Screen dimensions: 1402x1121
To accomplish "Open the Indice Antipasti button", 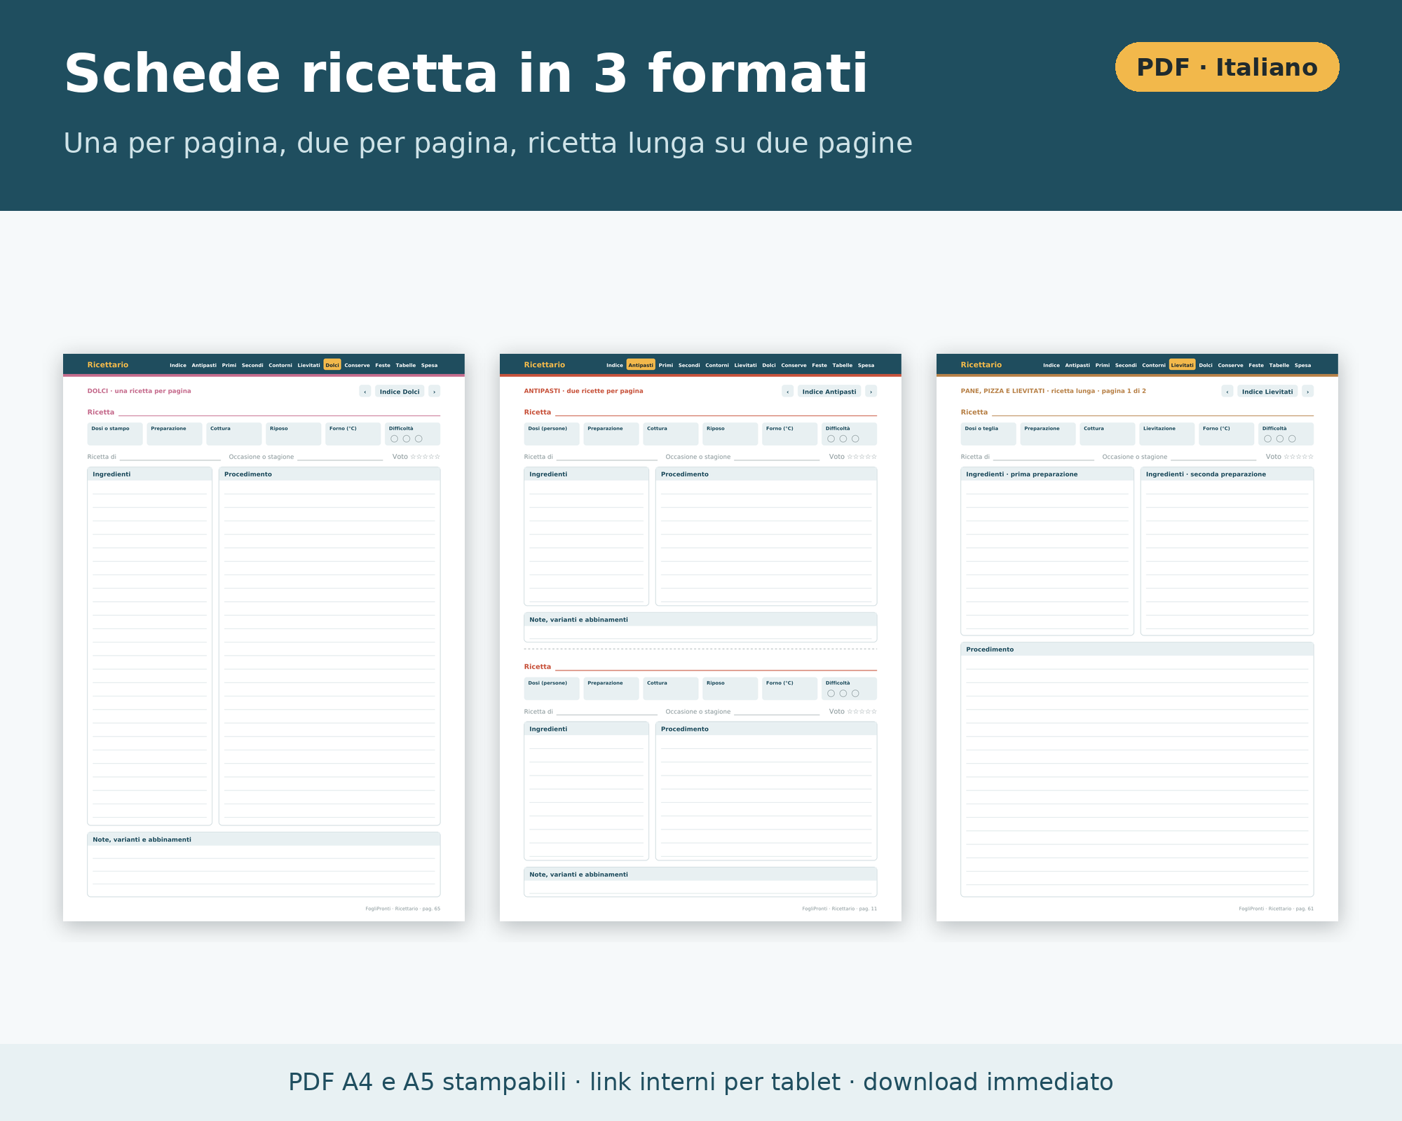I will [x=829, y=392].
